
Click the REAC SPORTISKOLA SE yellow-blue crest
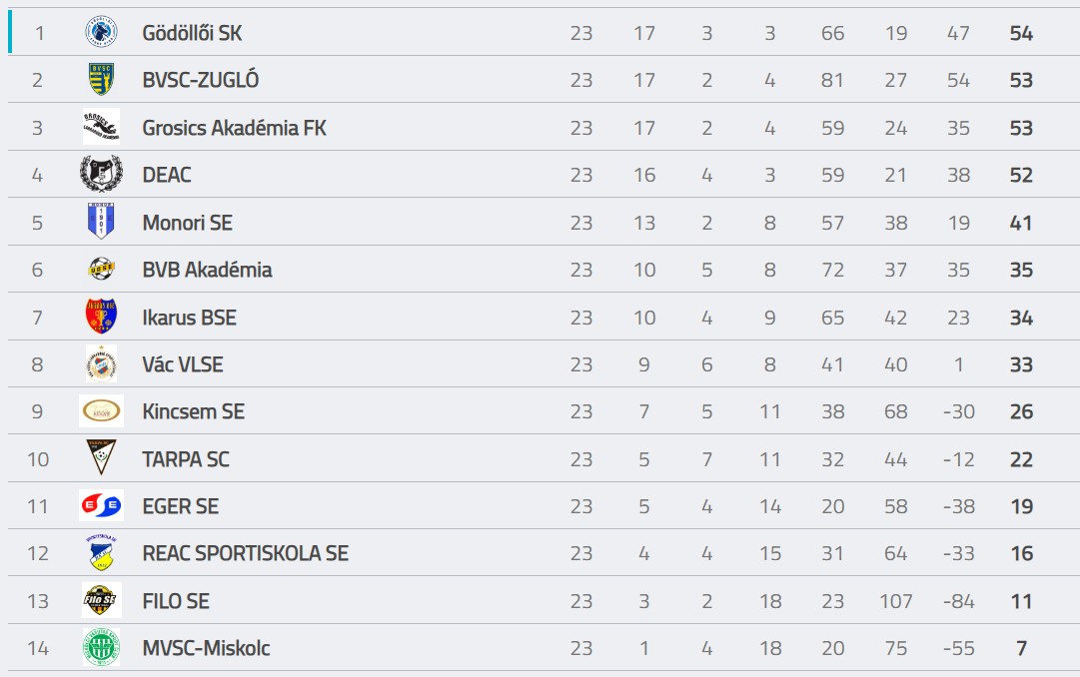click(x=101, y=552)
